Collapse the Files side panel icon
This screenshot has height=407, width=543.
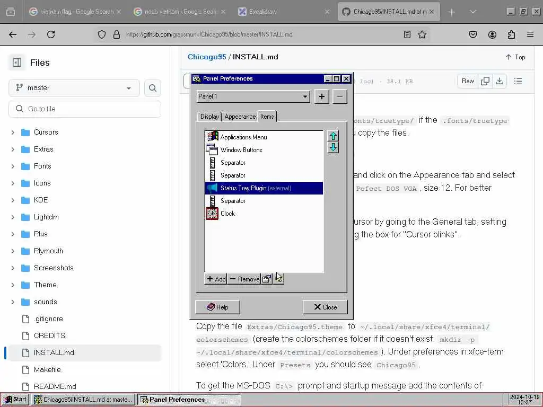click(x=17, y=63)
